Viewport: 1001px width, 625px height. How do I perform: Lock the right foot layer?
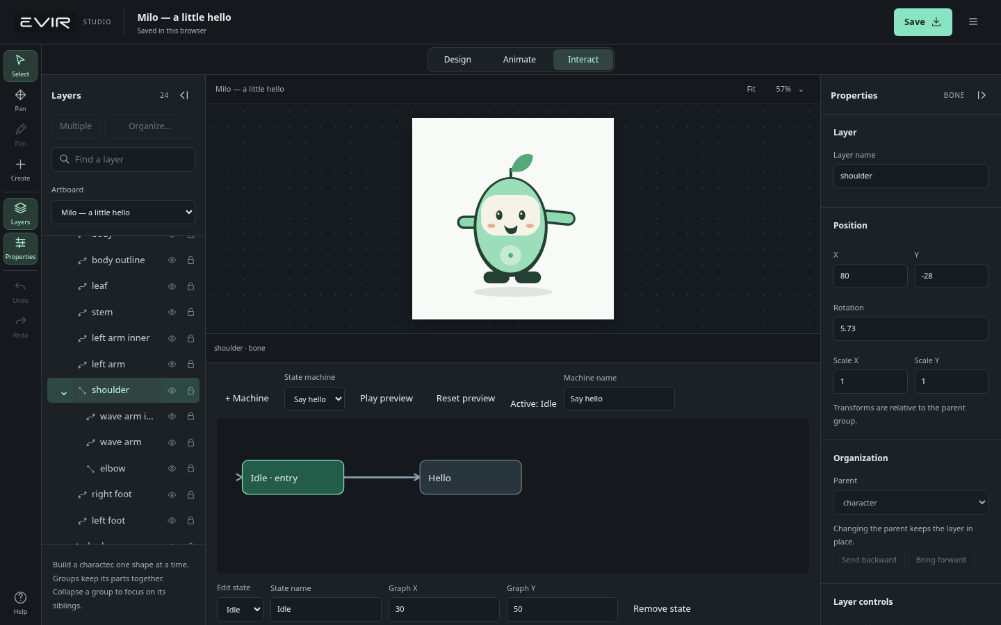click(190, 494)
